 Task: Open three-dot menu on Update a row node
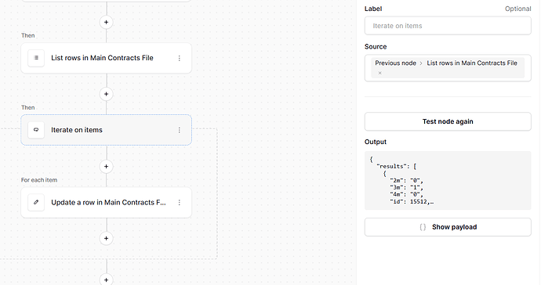pyautogui.click(x=179, y=202)
